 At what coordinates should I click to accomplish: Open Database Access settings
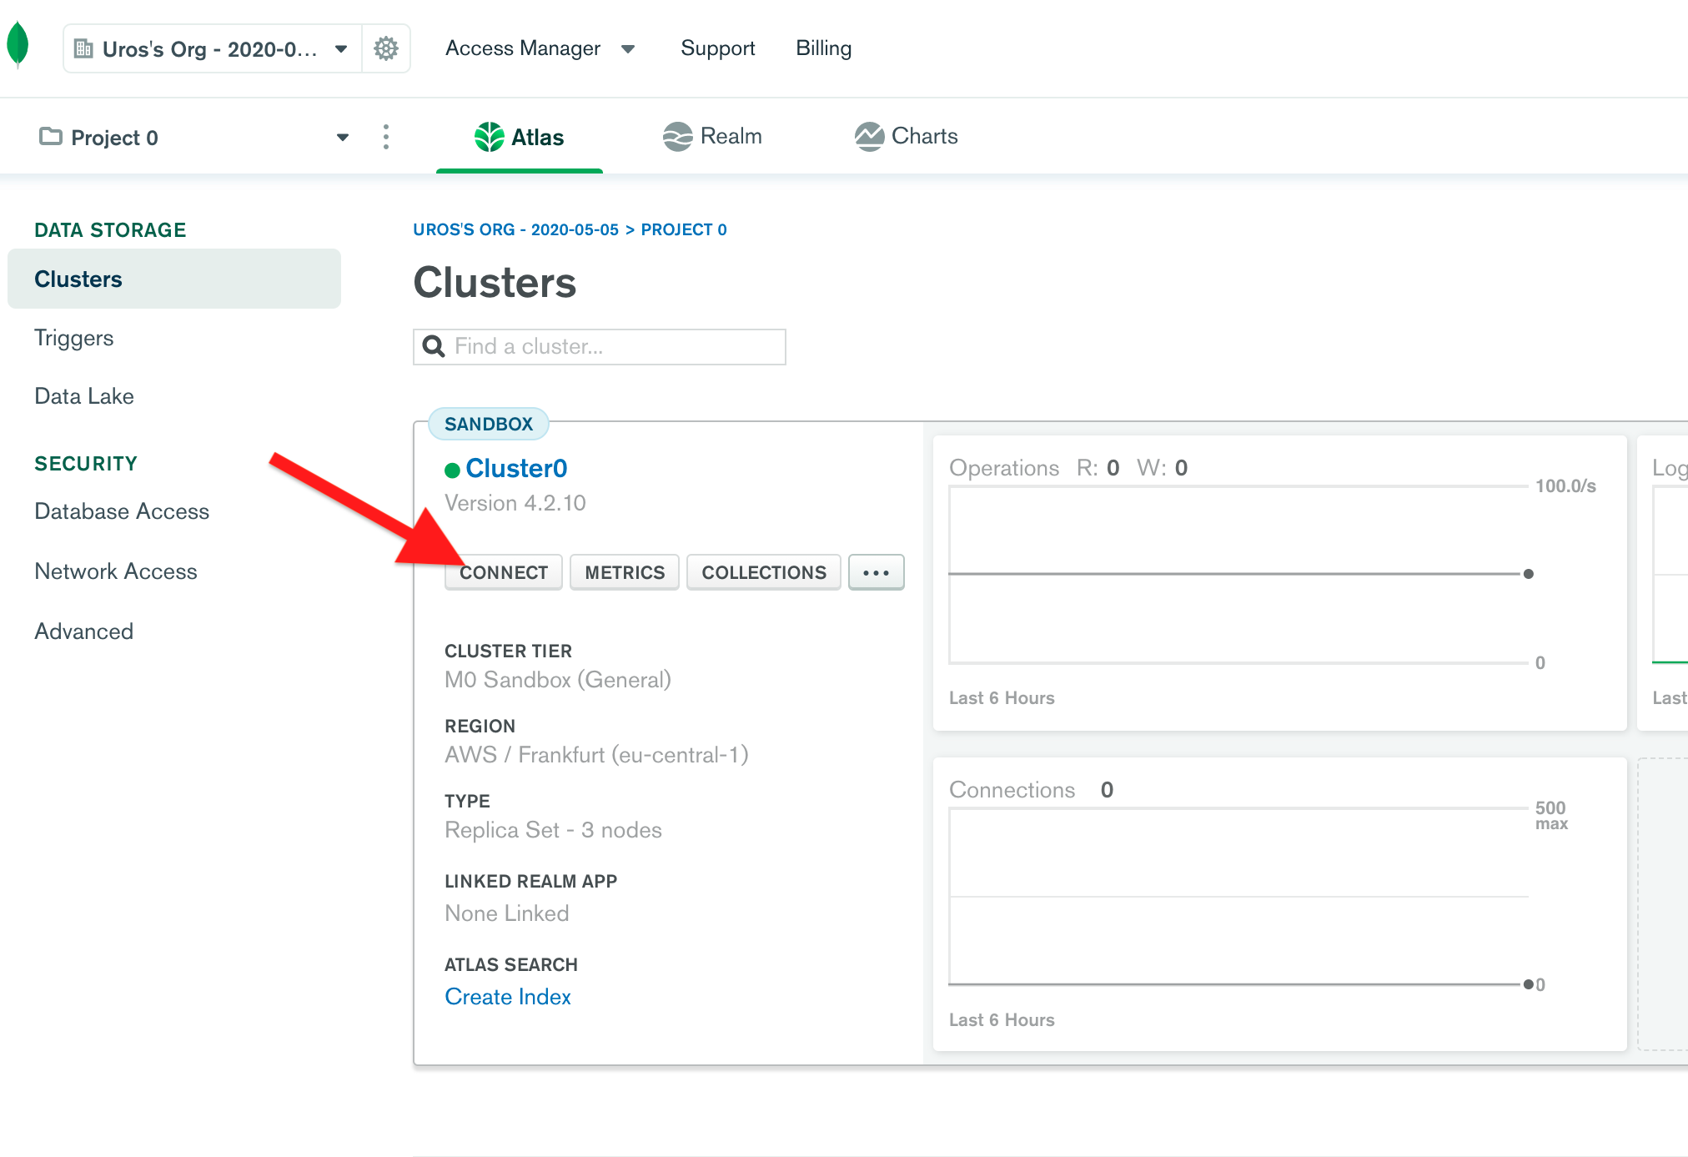[122, 511]
